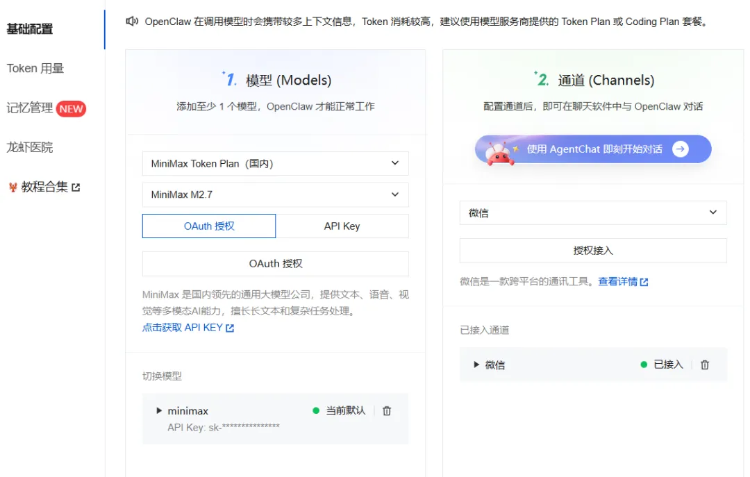750x477 pixels.
Task: Open 基础配置 in sidebar
Action: [x=30, y=29]
